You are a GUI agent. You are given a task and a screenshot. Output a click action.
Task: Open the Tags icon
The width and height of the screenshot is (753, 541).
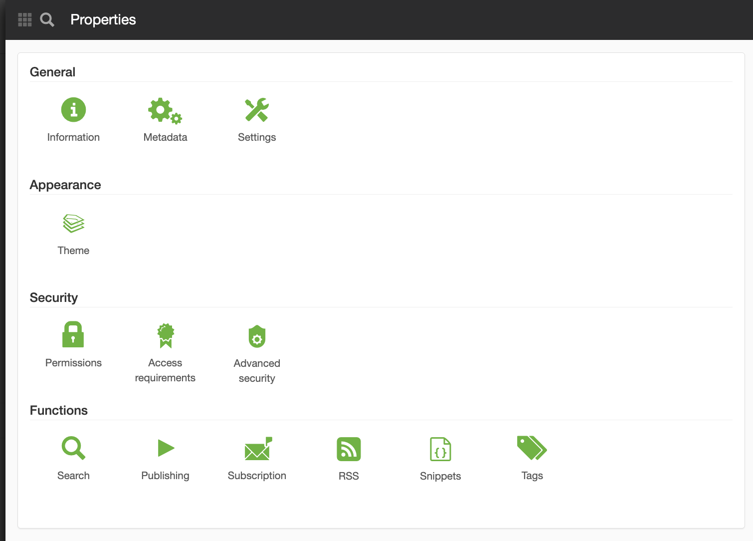coord(532,448)
